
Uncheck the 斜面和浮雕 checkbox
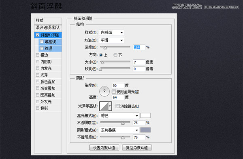tap(38, 35)
